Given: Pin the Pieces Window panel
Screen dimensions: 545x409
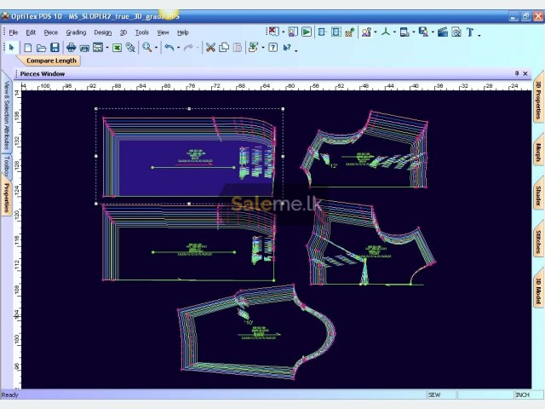Looking at the screenshot, I should (517, 73).
